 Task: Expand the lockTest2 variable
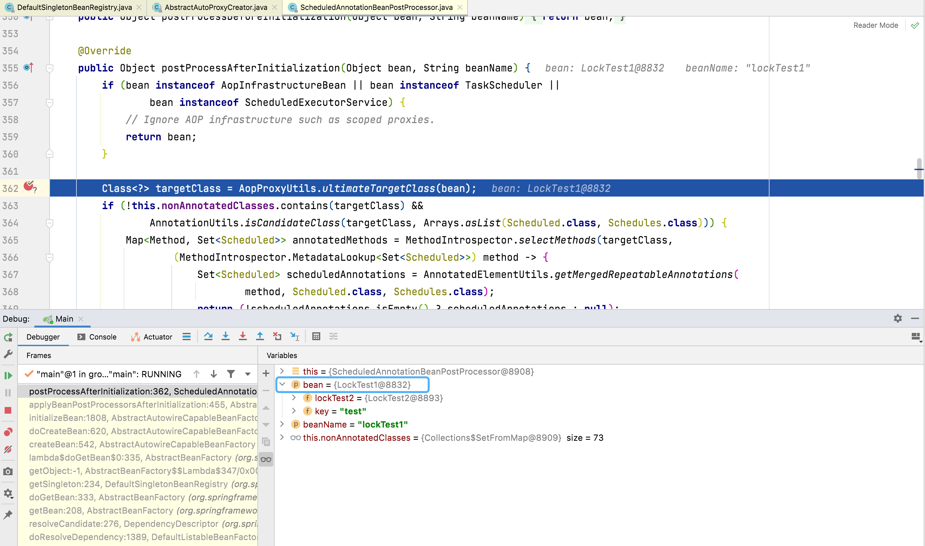tap(294, 398)
